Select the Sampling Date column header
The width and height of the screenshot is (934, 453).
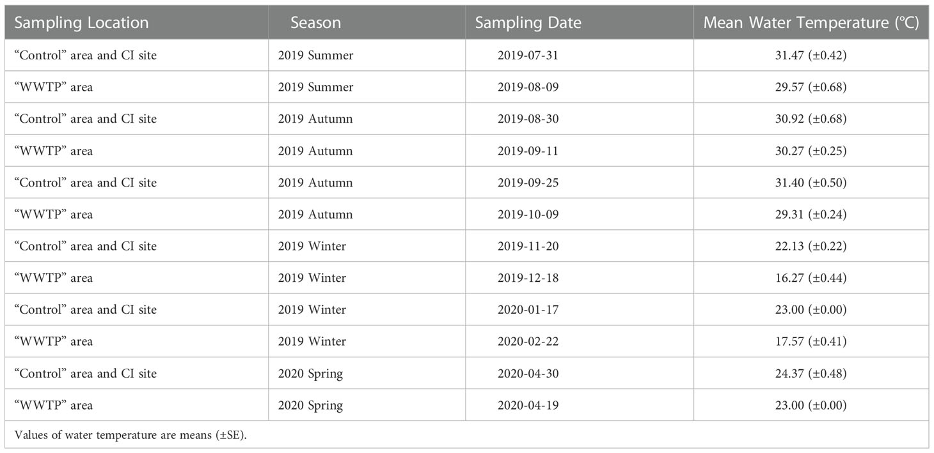(528, 23)
